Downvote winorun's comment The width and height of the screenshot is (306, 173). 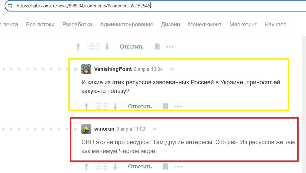pyautogui.click(x=115, y=167)
